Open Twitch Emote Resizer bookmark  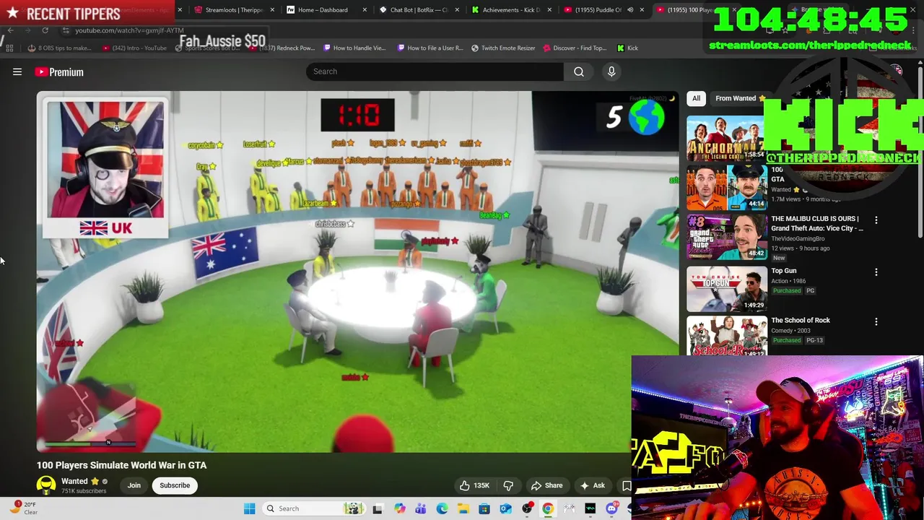coord(503,48)
